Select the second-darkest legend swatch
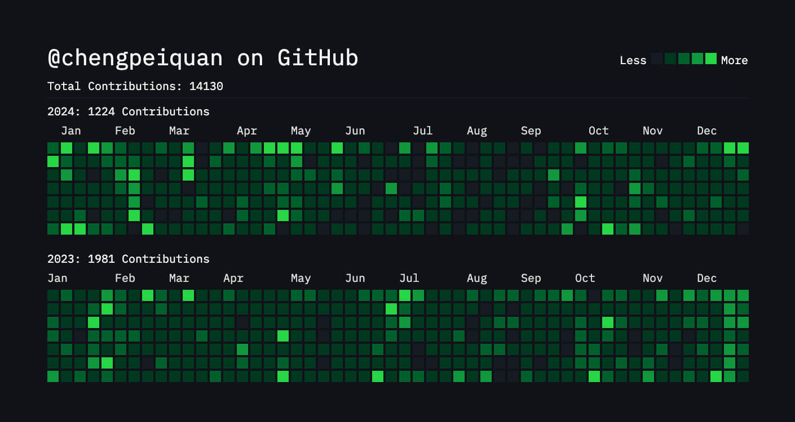 (670, 59)
